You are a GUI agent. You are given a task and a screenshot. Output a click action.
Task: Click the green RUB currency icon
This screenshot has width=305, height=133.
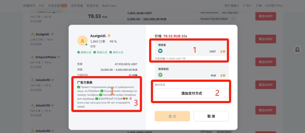(x=160, y=75)
